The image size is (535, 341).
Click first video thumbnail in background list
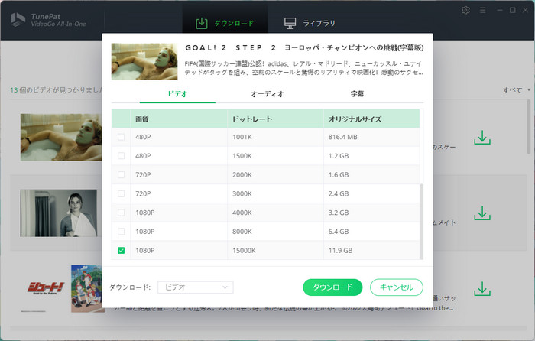coord(60,137)
